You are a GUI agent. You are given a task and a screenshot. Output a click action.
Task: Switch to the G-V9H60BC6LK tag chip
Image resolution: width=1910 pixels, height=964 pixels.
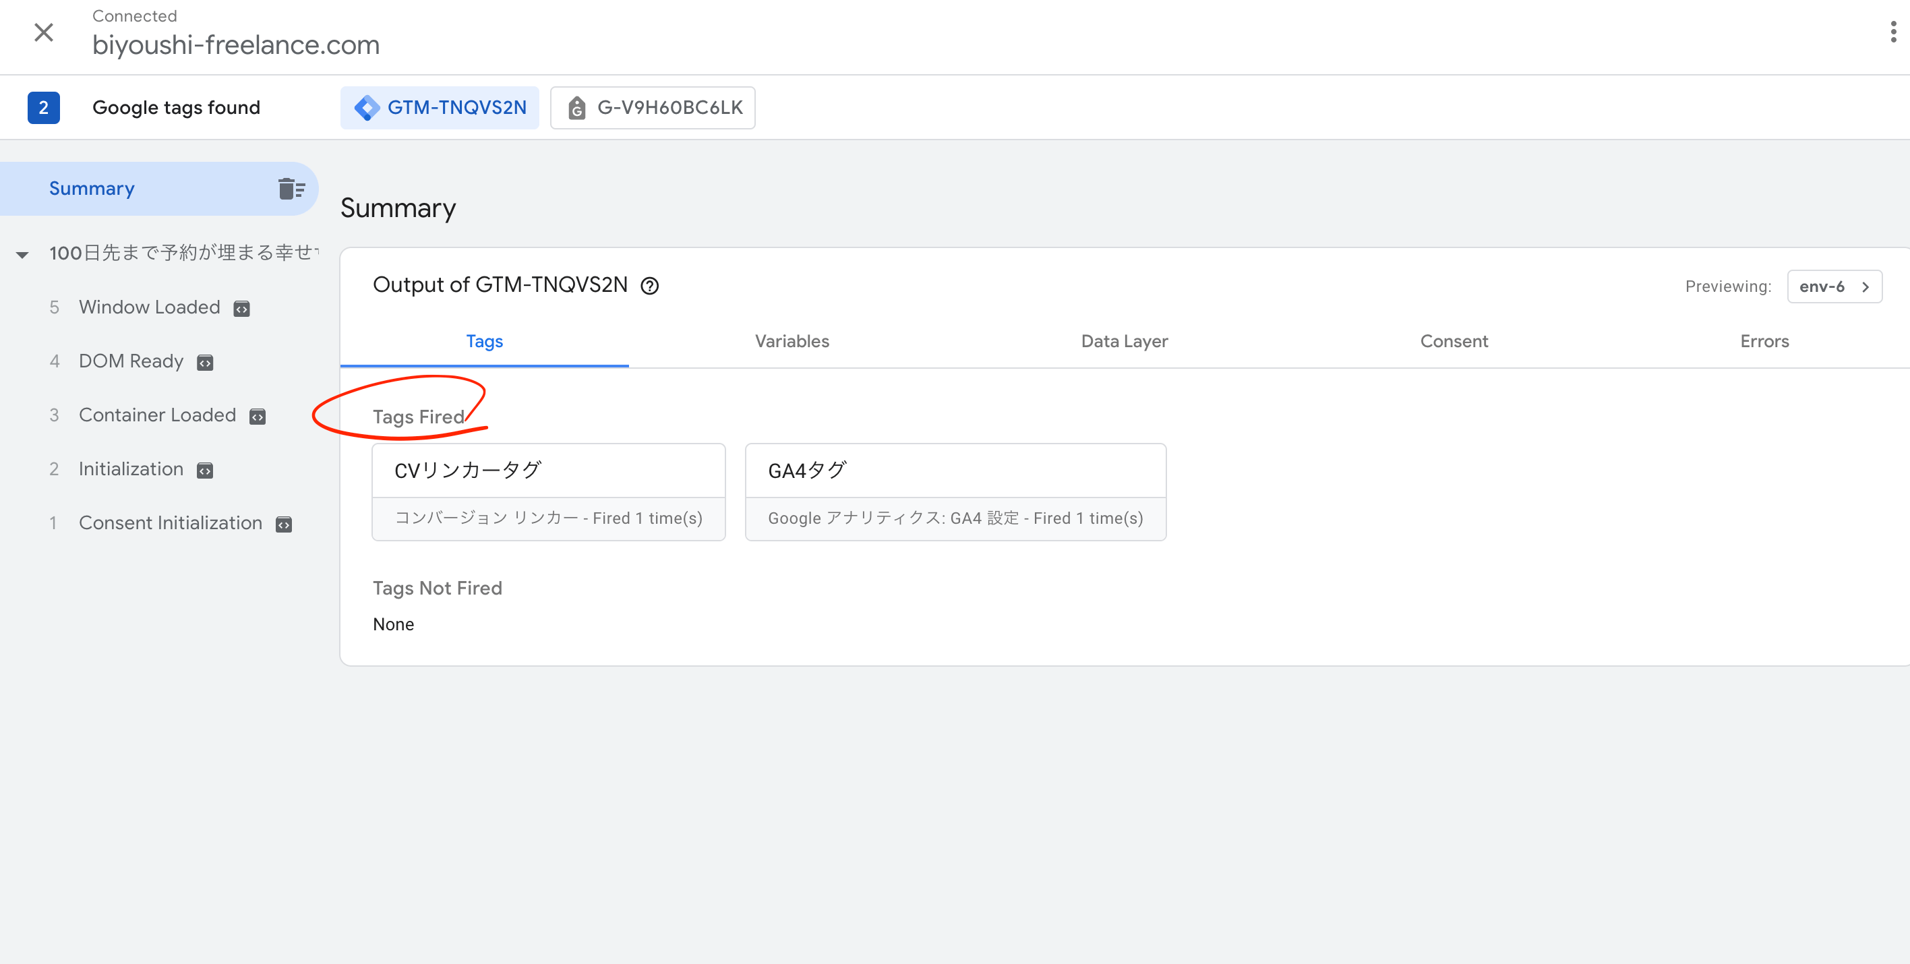(653, 108)
